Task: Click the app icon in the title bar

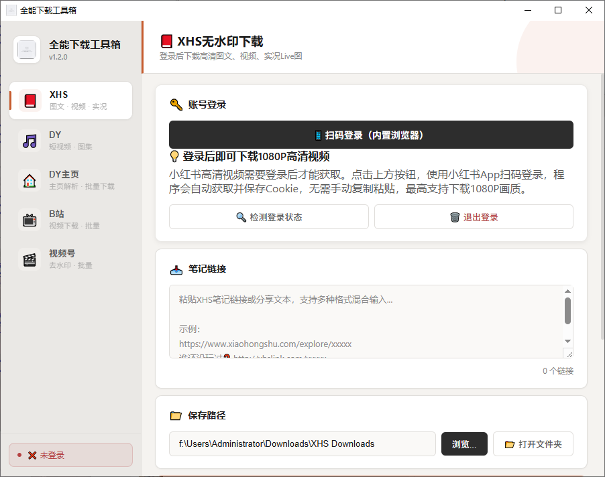Action: click(x=11, y=10)
